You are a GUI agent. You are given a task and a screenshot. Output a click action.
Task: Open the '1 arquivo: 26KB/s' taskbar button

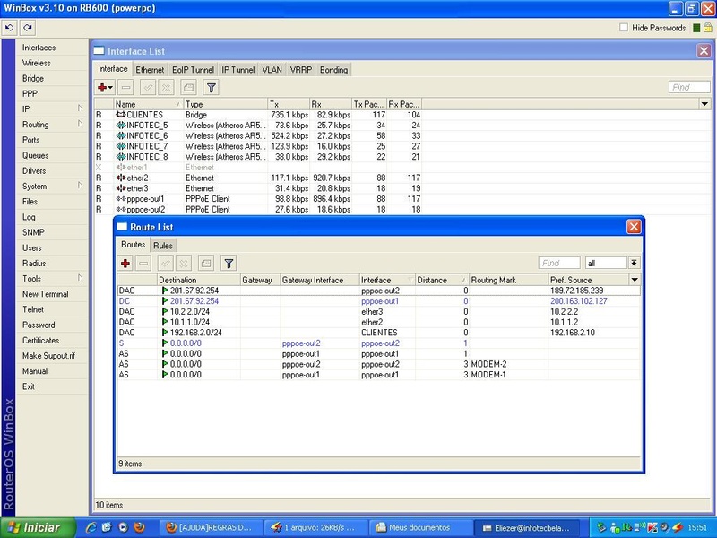(316, 528)
